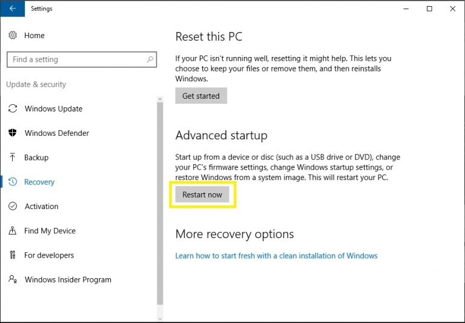Viewport: 465px width, 323px height.
Task: Click the For developers icon
Action: click(x=13, y=255)
